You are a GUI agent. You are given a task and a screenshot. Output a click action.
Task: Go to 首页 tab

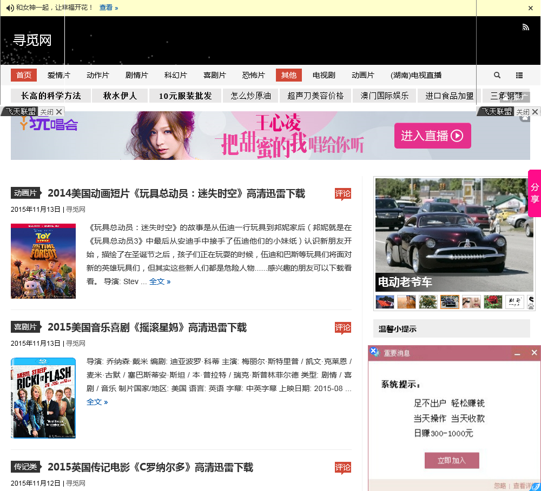(x=24, y=75)
